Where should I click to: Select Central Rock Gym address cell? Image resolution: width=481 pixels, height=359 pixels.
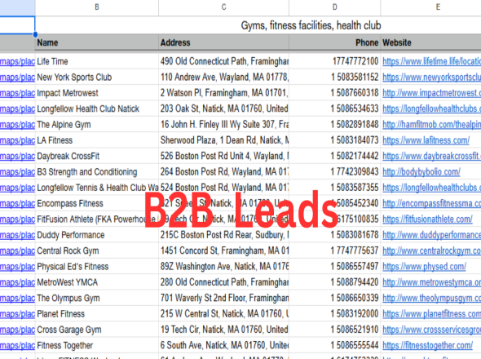223,250
